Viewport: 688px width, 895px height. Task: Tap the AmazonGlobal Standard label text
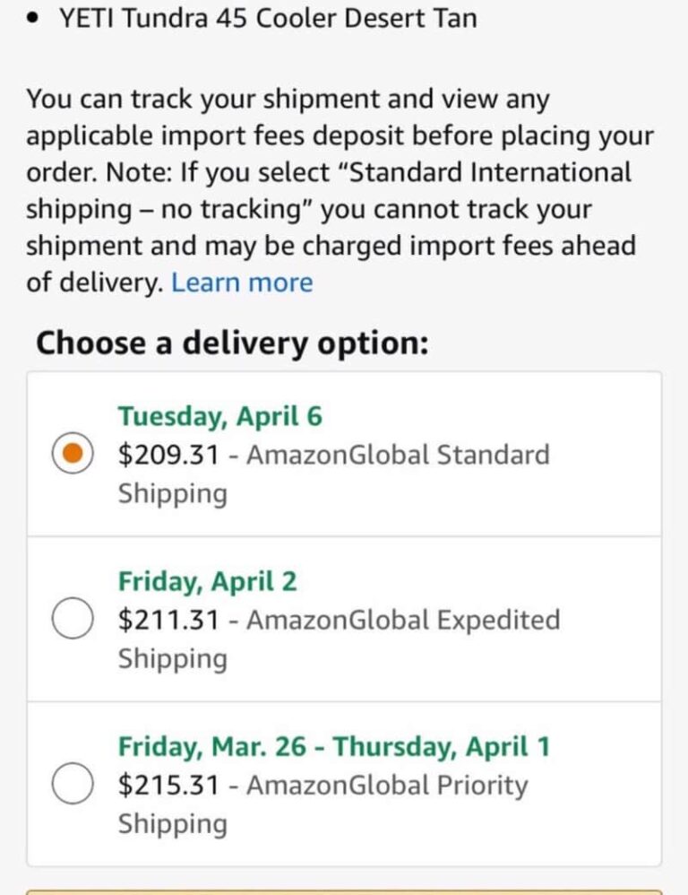[398, 455]
